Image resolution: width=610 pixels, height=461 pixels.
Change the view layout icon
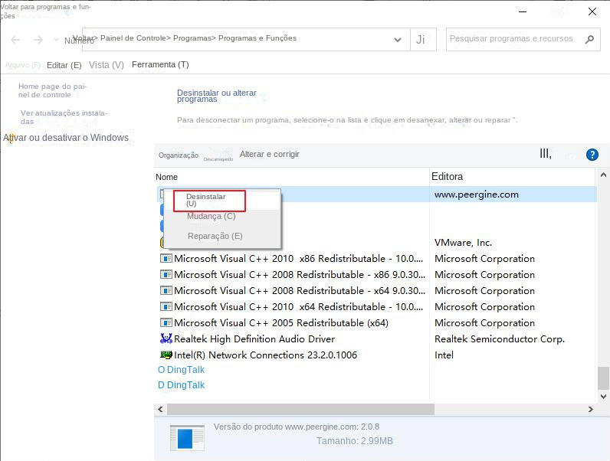(546, 154)
